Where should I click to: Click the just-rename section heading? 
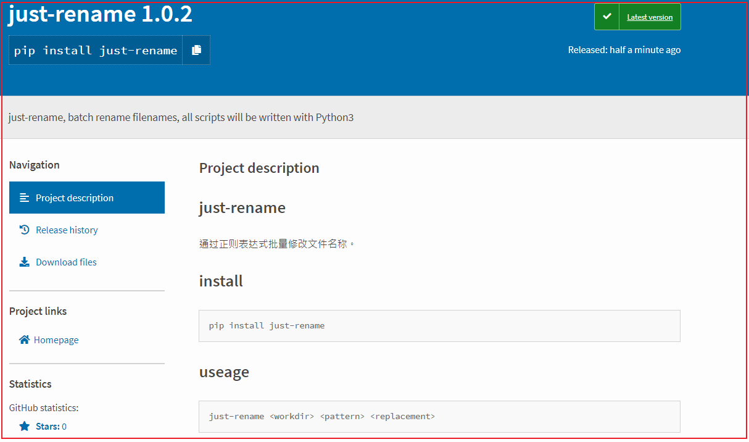242,207
